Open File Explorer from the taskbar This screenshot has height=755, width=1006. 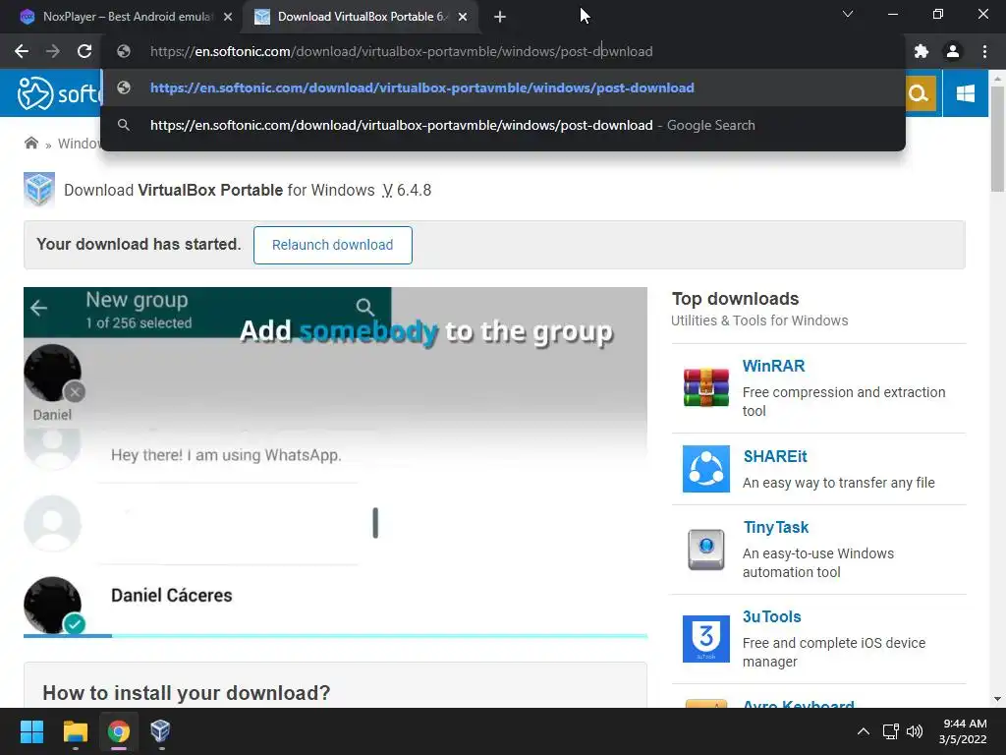(75, 731)
